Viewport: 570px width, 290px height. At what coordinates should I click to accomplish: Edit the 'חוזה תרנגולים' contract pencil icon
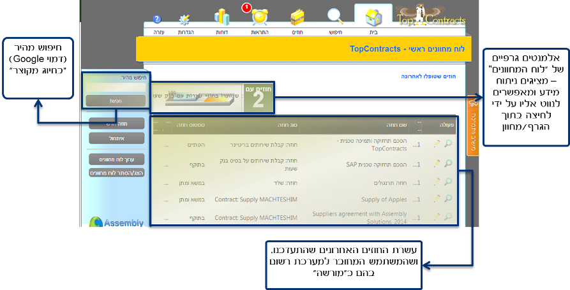tap(437, 182)
